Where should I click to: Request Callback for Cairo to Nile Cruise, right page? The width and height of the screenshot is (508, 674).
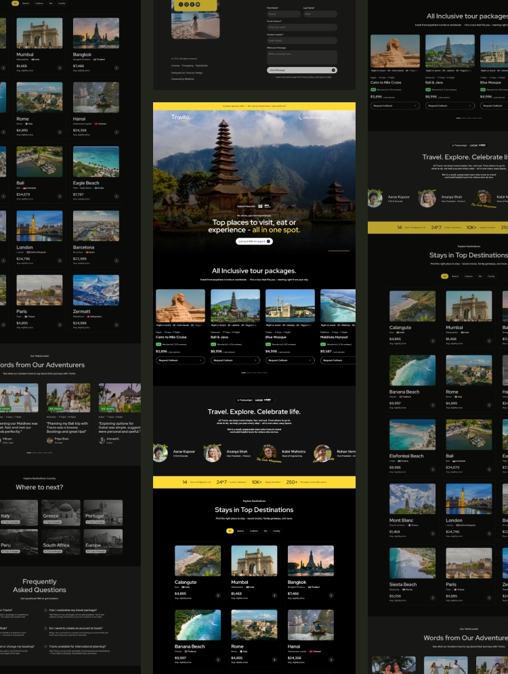click(x=395, y=105)
